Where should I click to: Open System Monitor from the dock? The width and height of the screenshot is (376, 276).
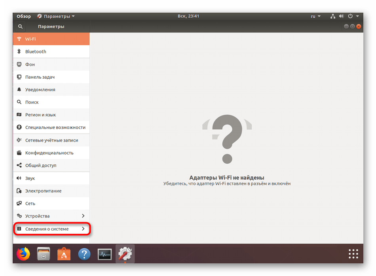click(x=105, y=254)
